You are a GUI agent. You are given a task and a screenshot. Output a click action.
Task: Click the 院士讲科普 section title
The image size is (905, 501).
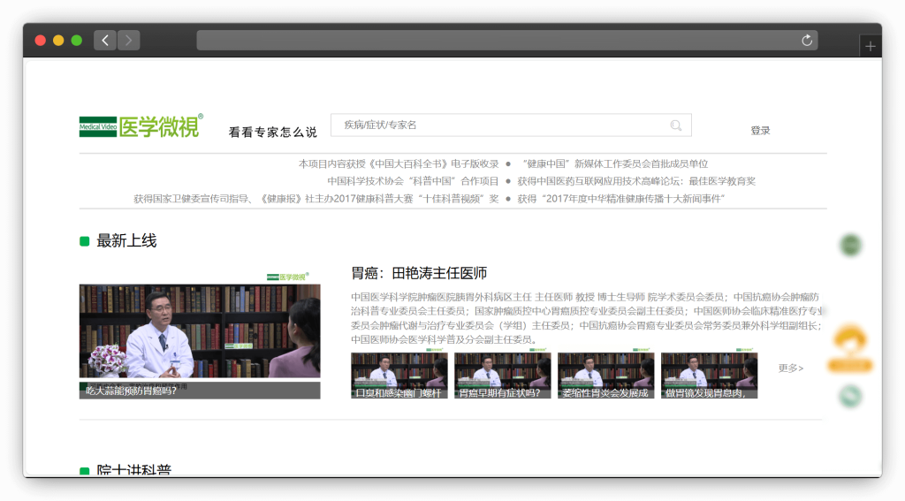(134, 470)
